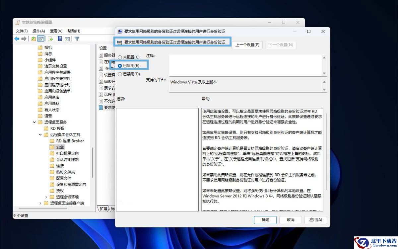Image resolution: width=398 pixels, height=249 pixels.
Task: Click supported platform box scroll down arrow
Action: tap(324, 89)
